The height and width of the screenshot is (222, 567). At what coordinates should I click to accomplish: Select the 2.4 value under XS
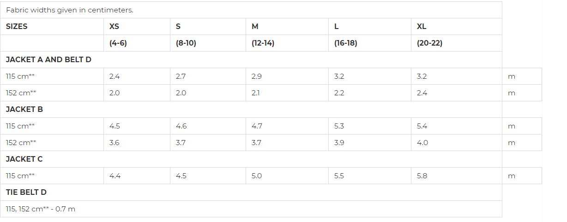pyautogui.click(x=115, y=76)
